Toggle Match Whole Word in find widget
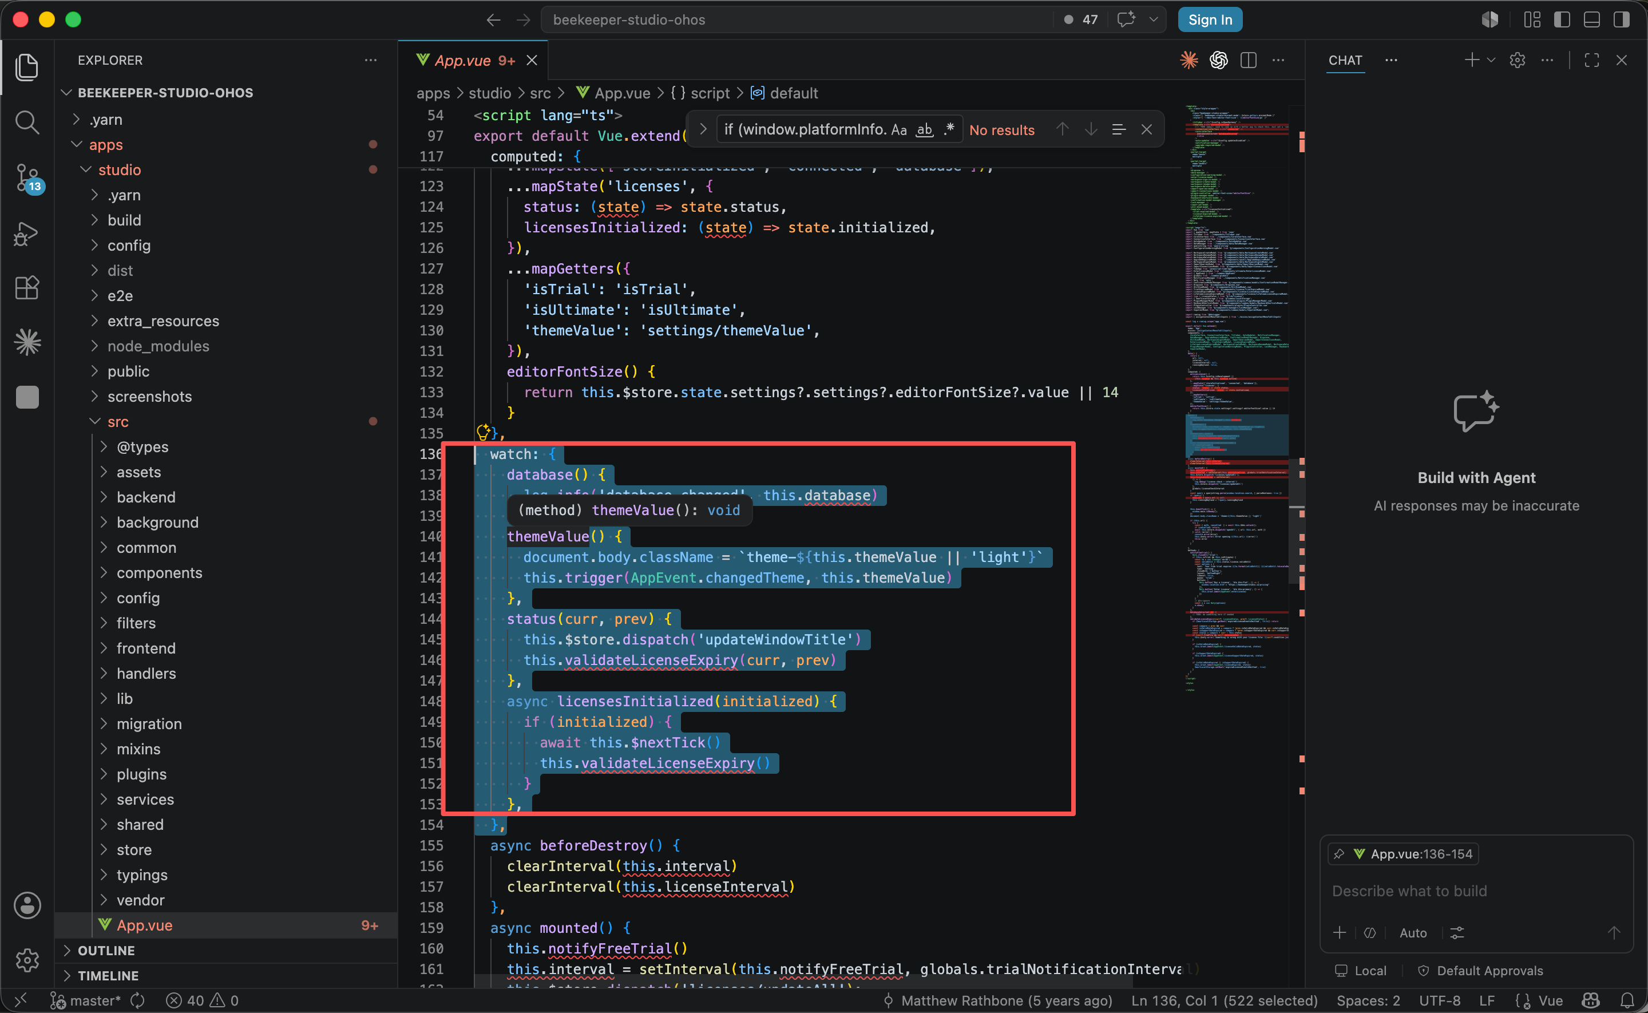 (x=924, y=129)
